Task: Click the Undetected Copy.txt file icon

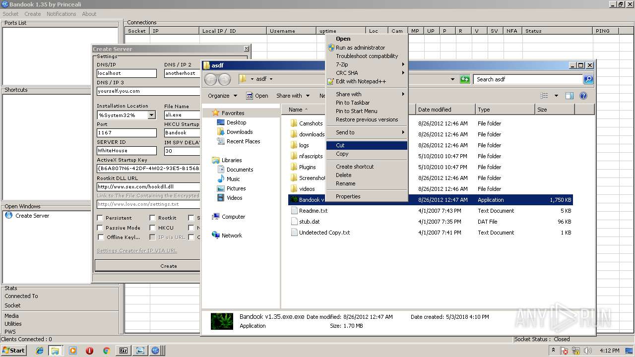Action: pyautogui.click(x=294, y=233)
